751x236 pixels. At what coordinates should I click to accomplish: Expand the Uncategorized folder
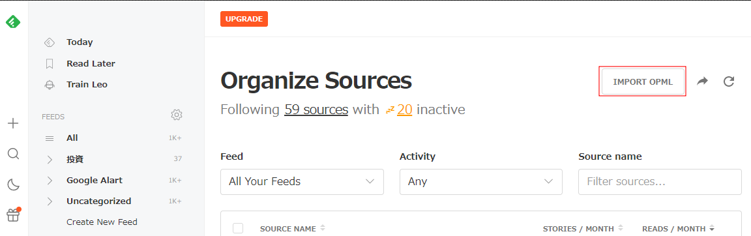tap(50, 201)
